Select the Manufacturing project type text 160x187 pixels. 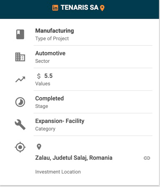(x=54, y=31)
